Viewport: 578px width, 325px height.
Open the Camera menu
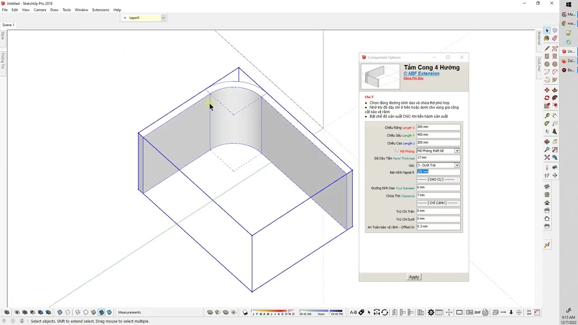click(40, 10)
